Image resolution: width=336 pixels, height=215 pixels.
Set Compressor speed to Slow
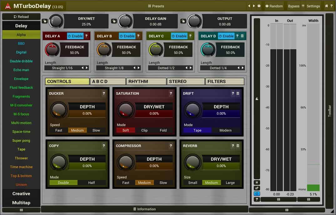click(163, 183)
